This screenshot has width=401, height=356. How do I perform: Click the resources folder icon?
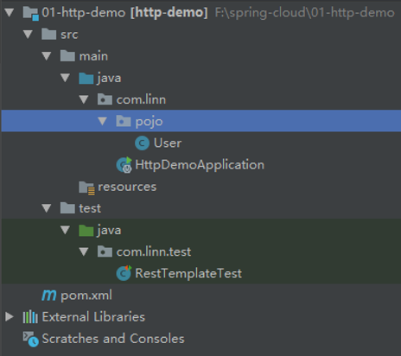(86, 188)
